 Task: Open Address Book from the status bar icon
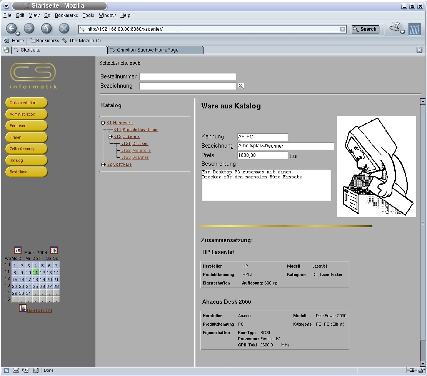coord(35,370)
